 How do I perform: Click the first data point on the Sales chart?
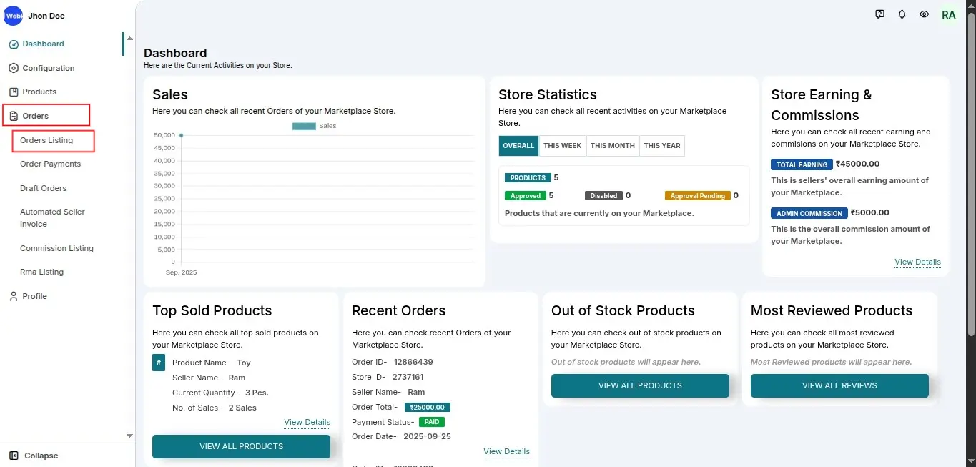pyautogui.click(x=181, y=134)
